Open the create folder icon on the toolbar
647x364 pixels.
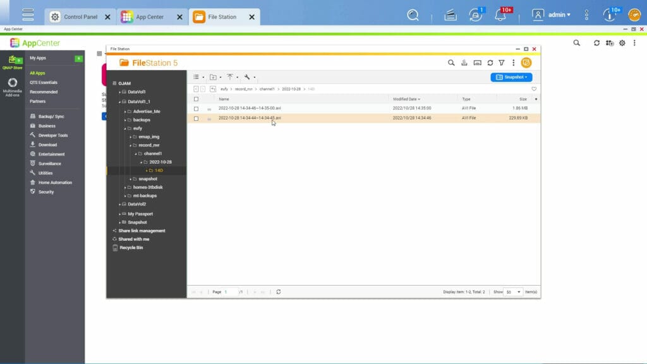(x=214, y=78)
